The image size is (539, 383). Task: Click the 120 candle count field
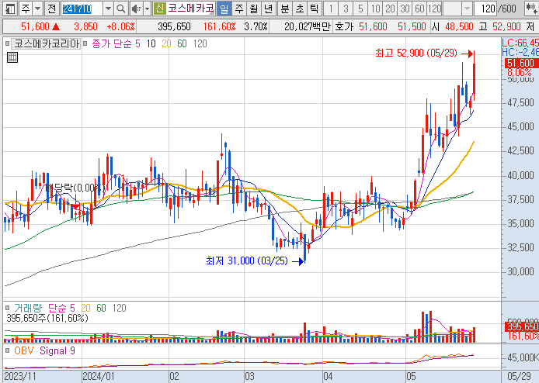click(x=485, y=9)
